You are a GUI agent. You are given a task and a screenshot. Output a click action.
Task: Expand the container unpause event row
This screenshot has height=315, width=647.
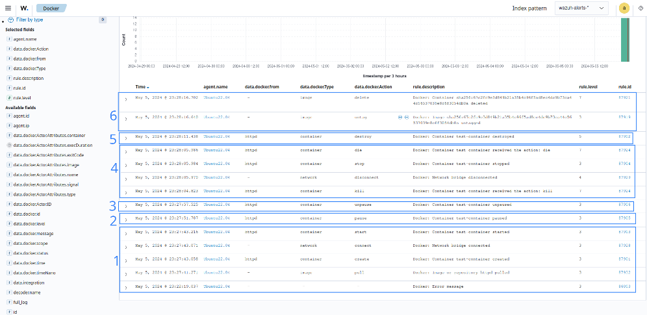point(126,206)
